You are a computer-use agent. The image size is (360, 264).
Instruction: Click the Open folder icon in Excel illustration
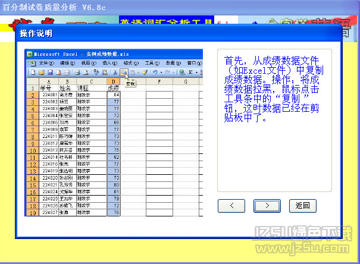(42, 73)
